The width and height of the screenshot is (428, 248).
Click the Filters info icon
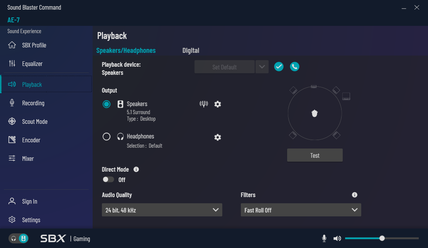[x=355, y=195]
